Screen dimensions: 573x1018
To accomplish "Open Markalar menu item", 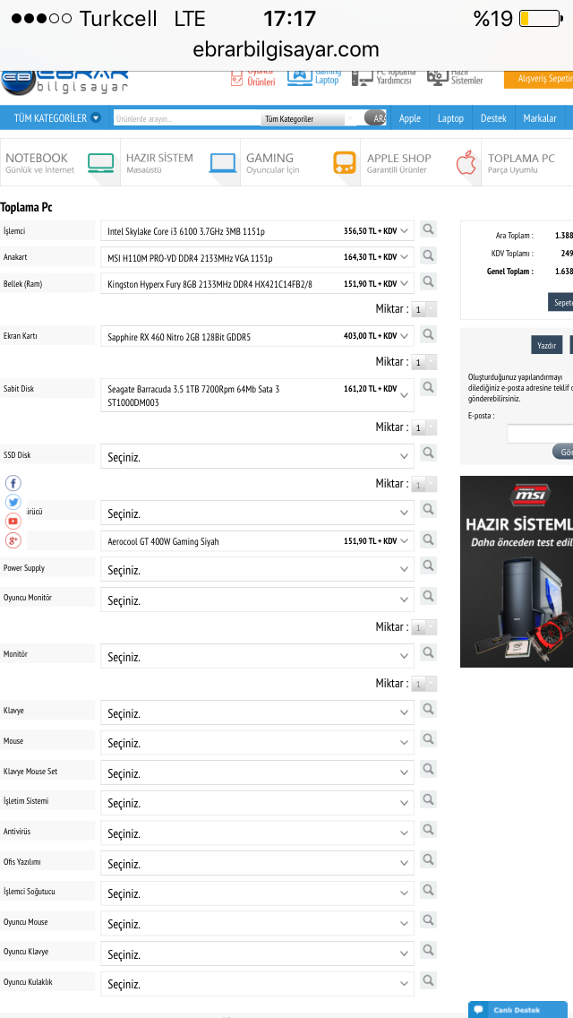I will pos(540,118).
